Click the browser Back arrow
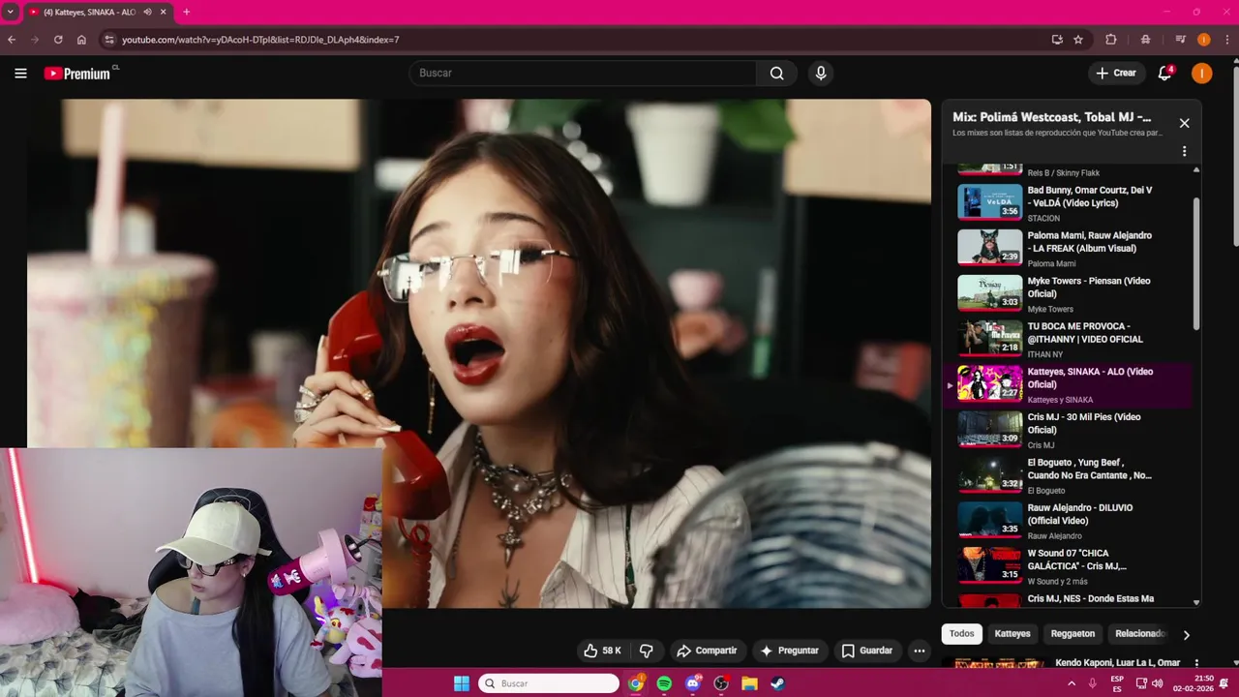 (12, 40)
